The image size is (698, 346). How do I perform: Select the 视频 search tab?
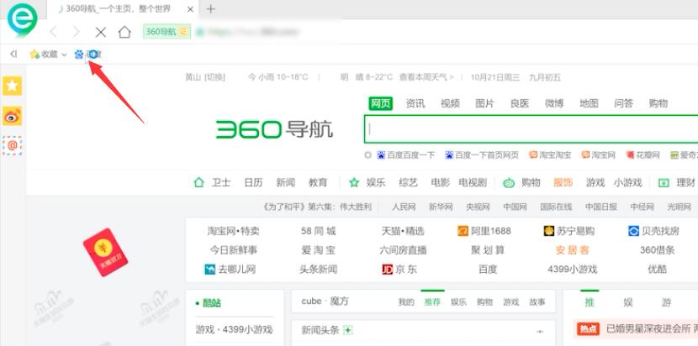coord(450,103)
